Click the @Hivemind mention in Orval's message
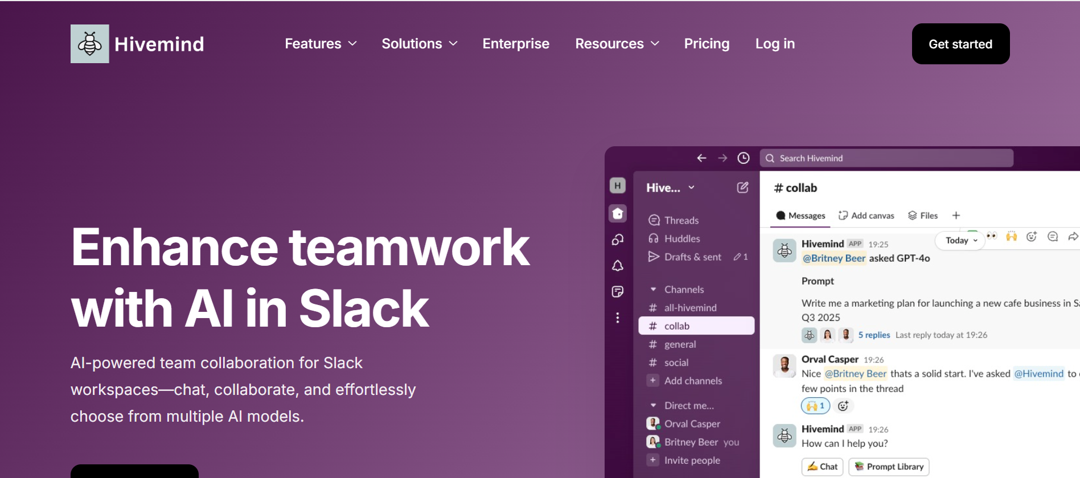Viewport: 1080px width, 478px height. pyautogui.click(x=1038, y=374)
